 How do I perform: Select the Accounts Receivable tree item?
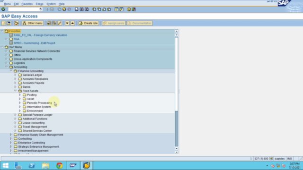35,79
